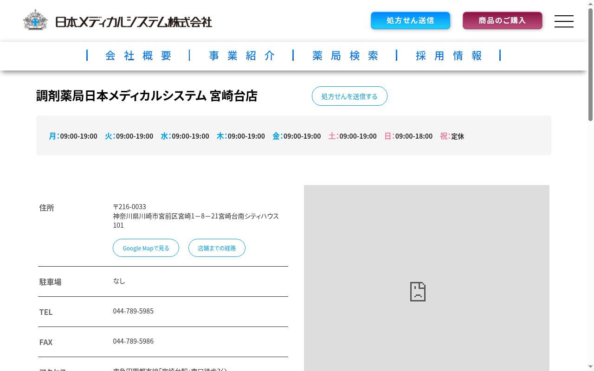This screenshot has width=594, height=371.
Task: Click the broken map image placeholder
Action: pos(426,278)
